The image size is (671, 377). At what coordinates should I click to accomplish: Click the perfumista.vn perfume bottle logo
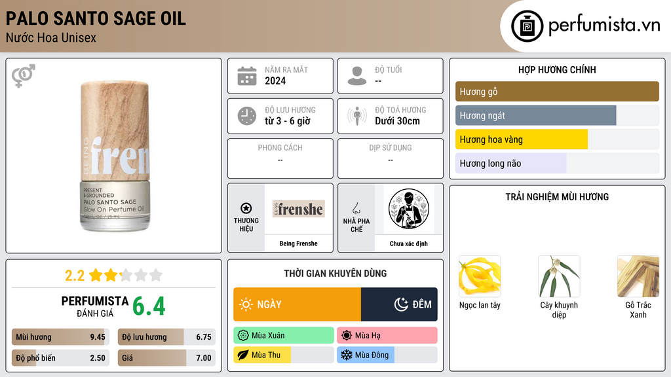click(527, 26)
